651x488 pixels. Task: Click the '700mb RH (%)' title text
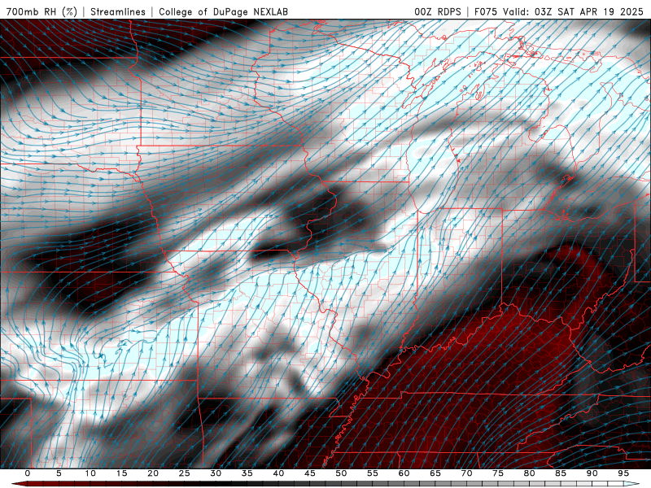pos(42,11)
